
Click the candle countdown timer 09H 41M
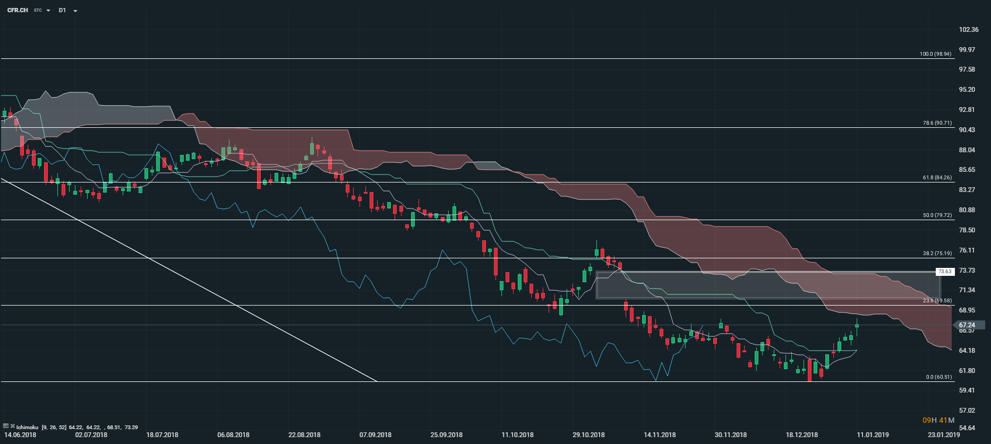click(x=938, y=420)
